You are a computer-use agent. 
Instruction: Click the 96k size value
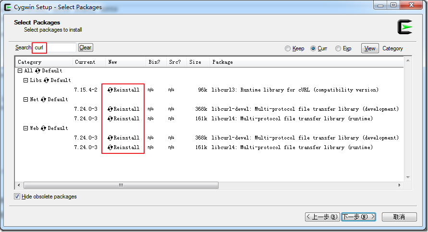pos(203,90)
